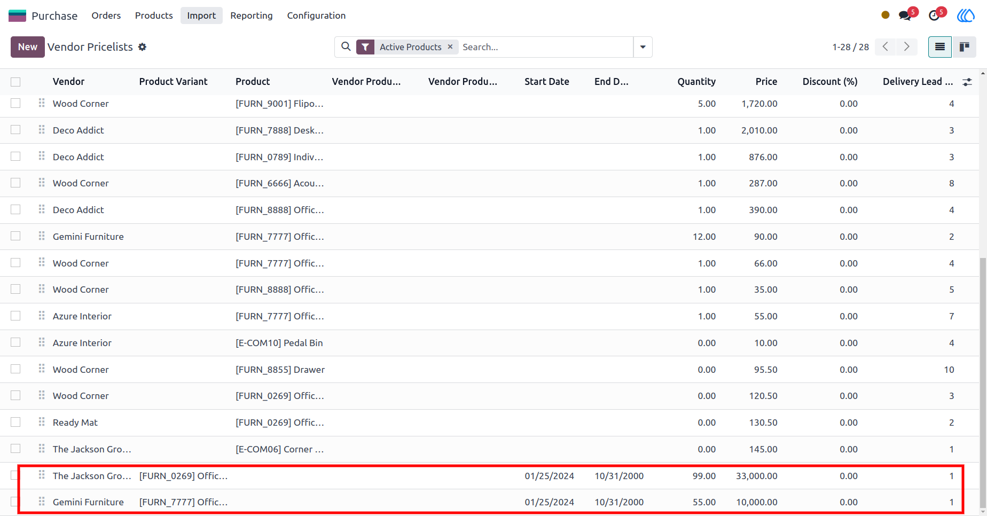987x516 pixels.
Task: Open the Import menu
Action: click(201, 15)
